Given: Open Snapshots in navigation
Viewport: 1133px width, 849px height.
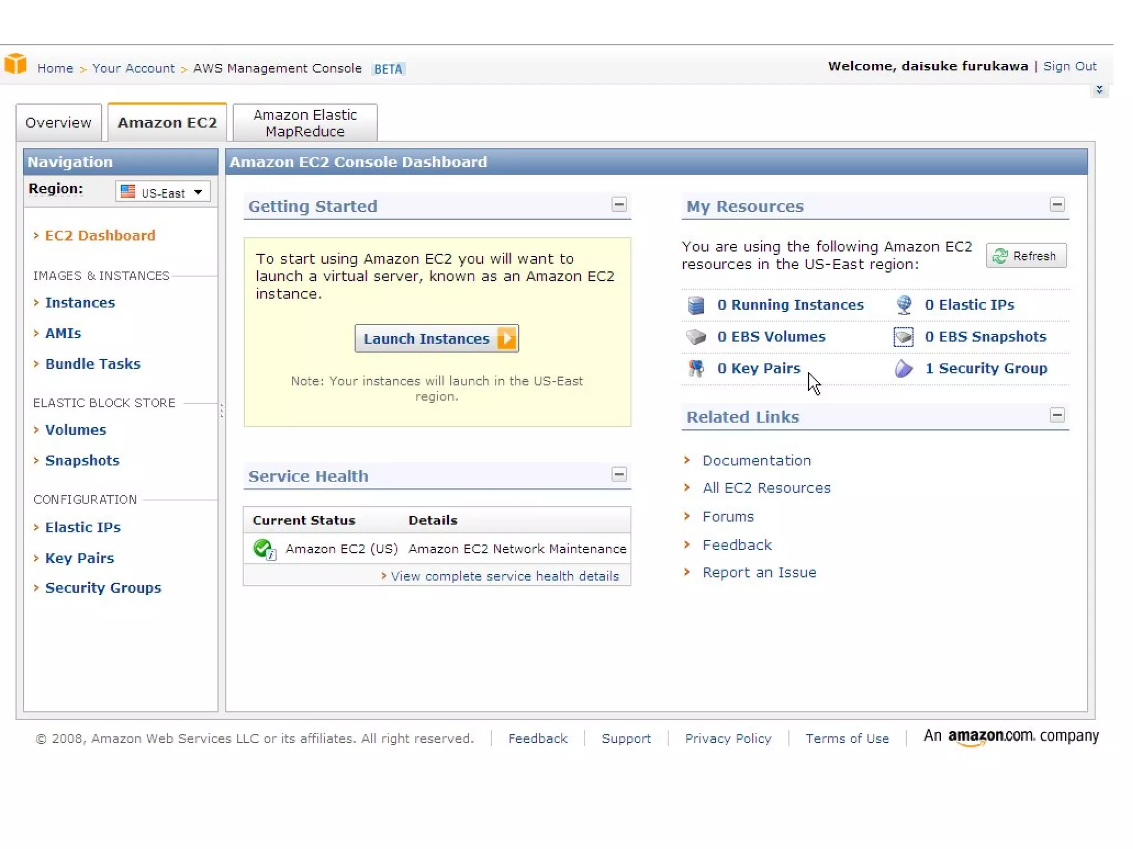Looking at the screenshot, I should [82, 460].
